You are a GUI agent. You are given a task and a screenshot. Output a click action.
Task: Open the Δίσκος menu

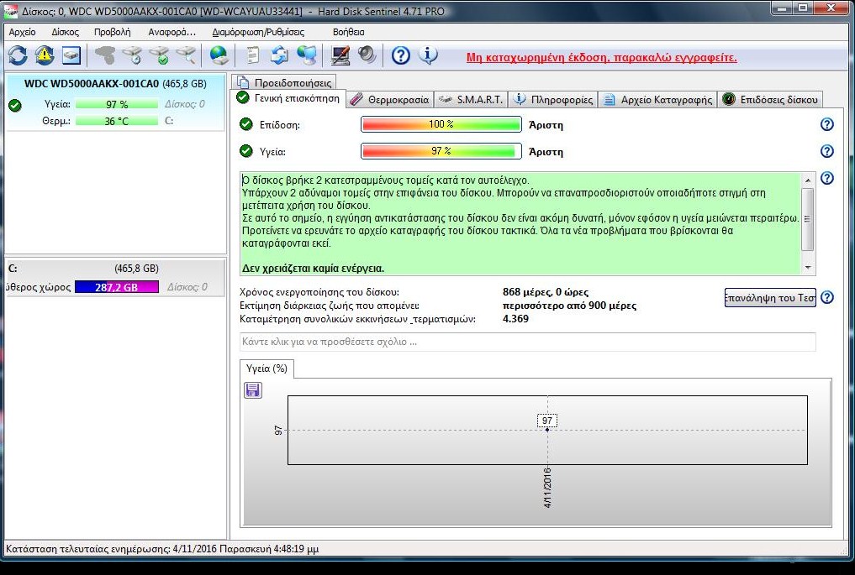pyautogui.click(x=66, y=32)
